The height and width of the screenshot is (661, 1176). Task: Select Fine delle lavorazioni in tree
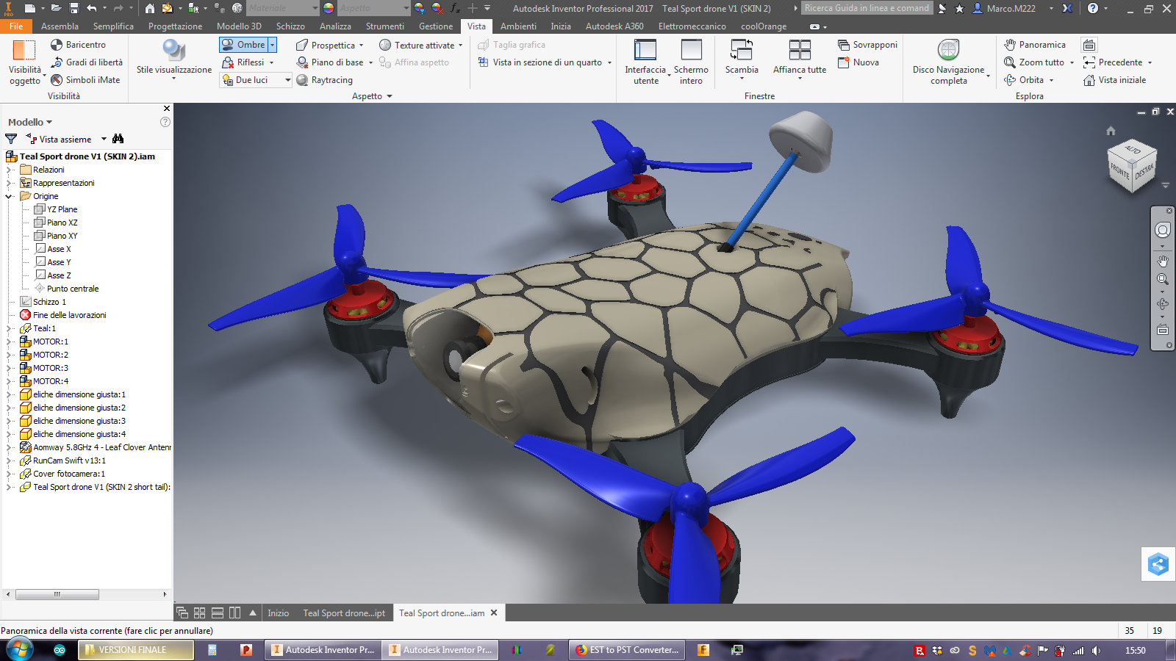click(69, 315)
